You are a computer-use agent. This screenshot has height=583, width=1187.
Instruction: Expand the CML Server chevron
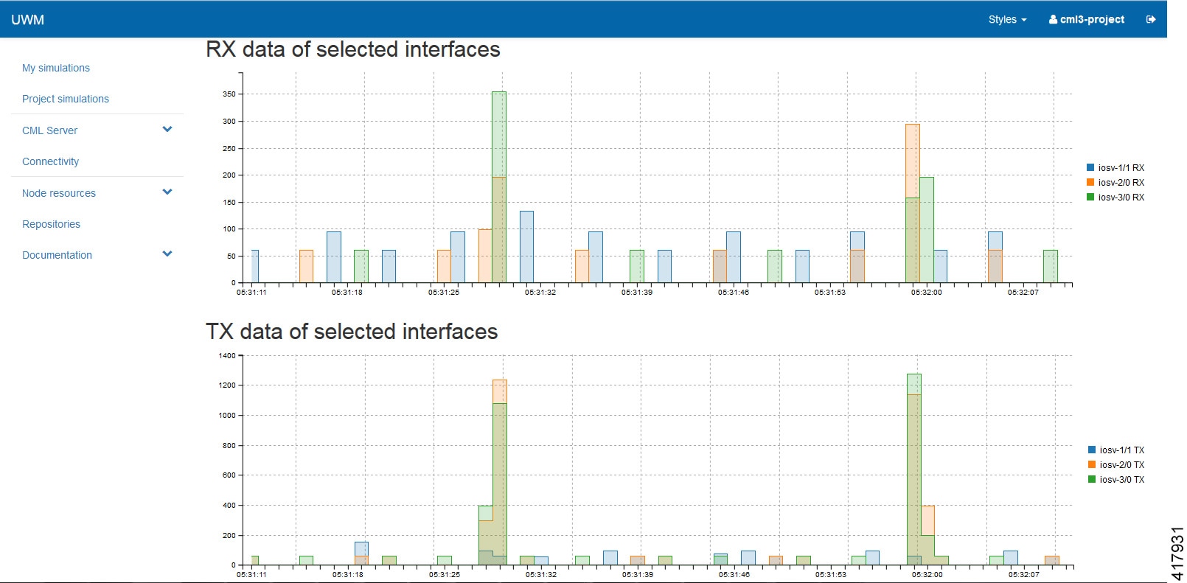pyautogui.click(x=167, y=129)
